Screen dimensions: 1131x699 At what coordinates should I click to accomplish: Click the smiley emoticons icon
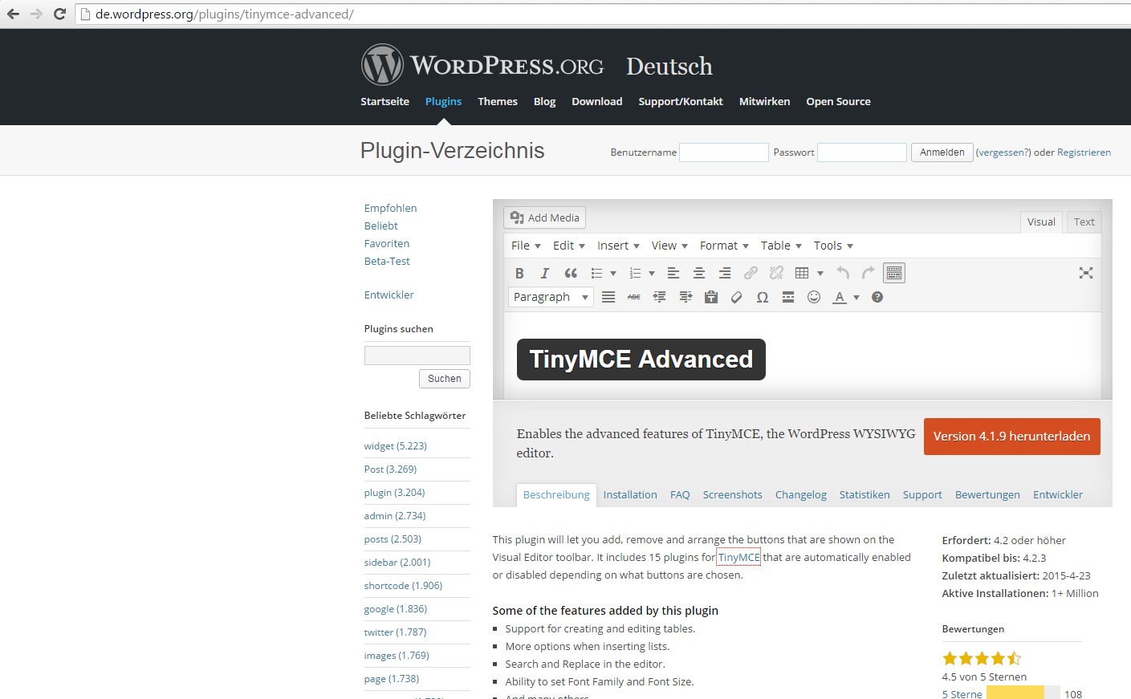click(x=814, y=297)
